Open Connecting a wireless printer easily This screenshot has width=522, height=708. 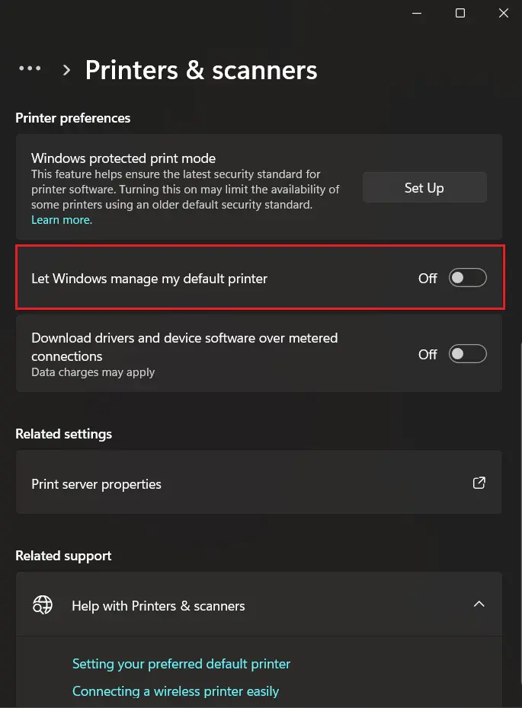click(x=175, y=690)
